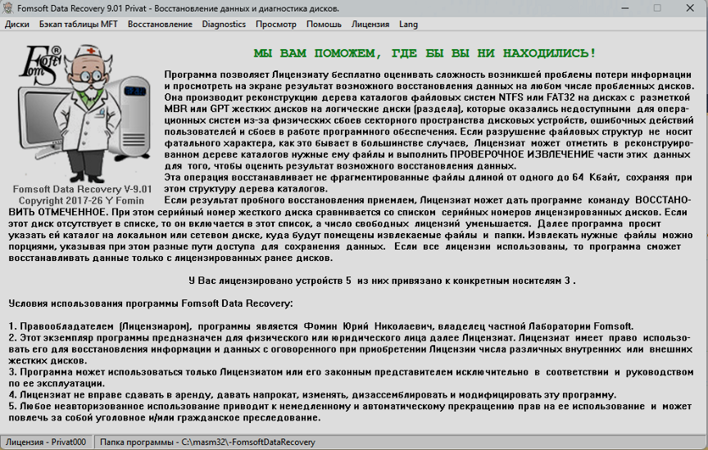The width and height of the screenshot is (708, 450).
Task: Click text Fomsoft Data Recovery V-9.01
Action: (x=82, y=189)
